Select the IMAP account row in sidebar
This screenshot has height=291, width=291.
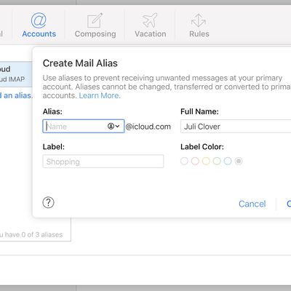coord(16,74)
